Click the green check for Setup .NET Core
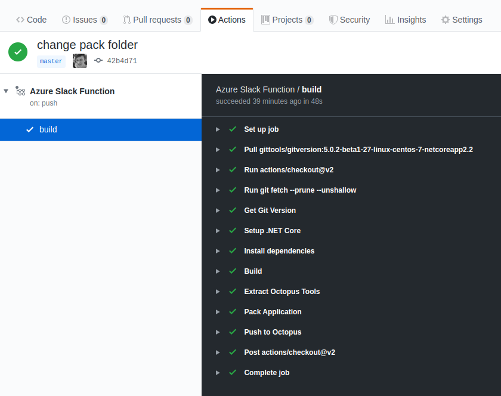 click(233, 230)
